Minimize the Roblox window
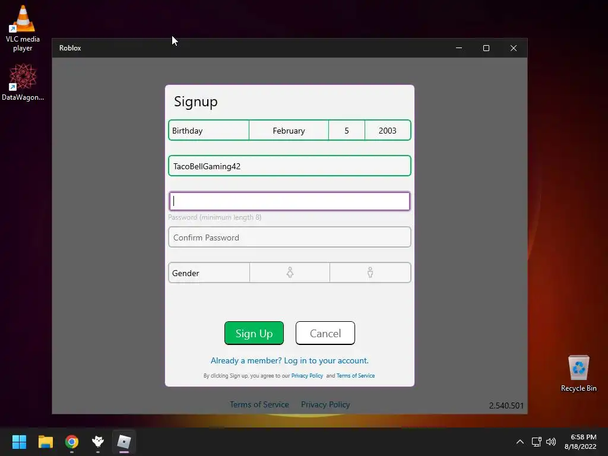608x456 pixels. (459, 48)
